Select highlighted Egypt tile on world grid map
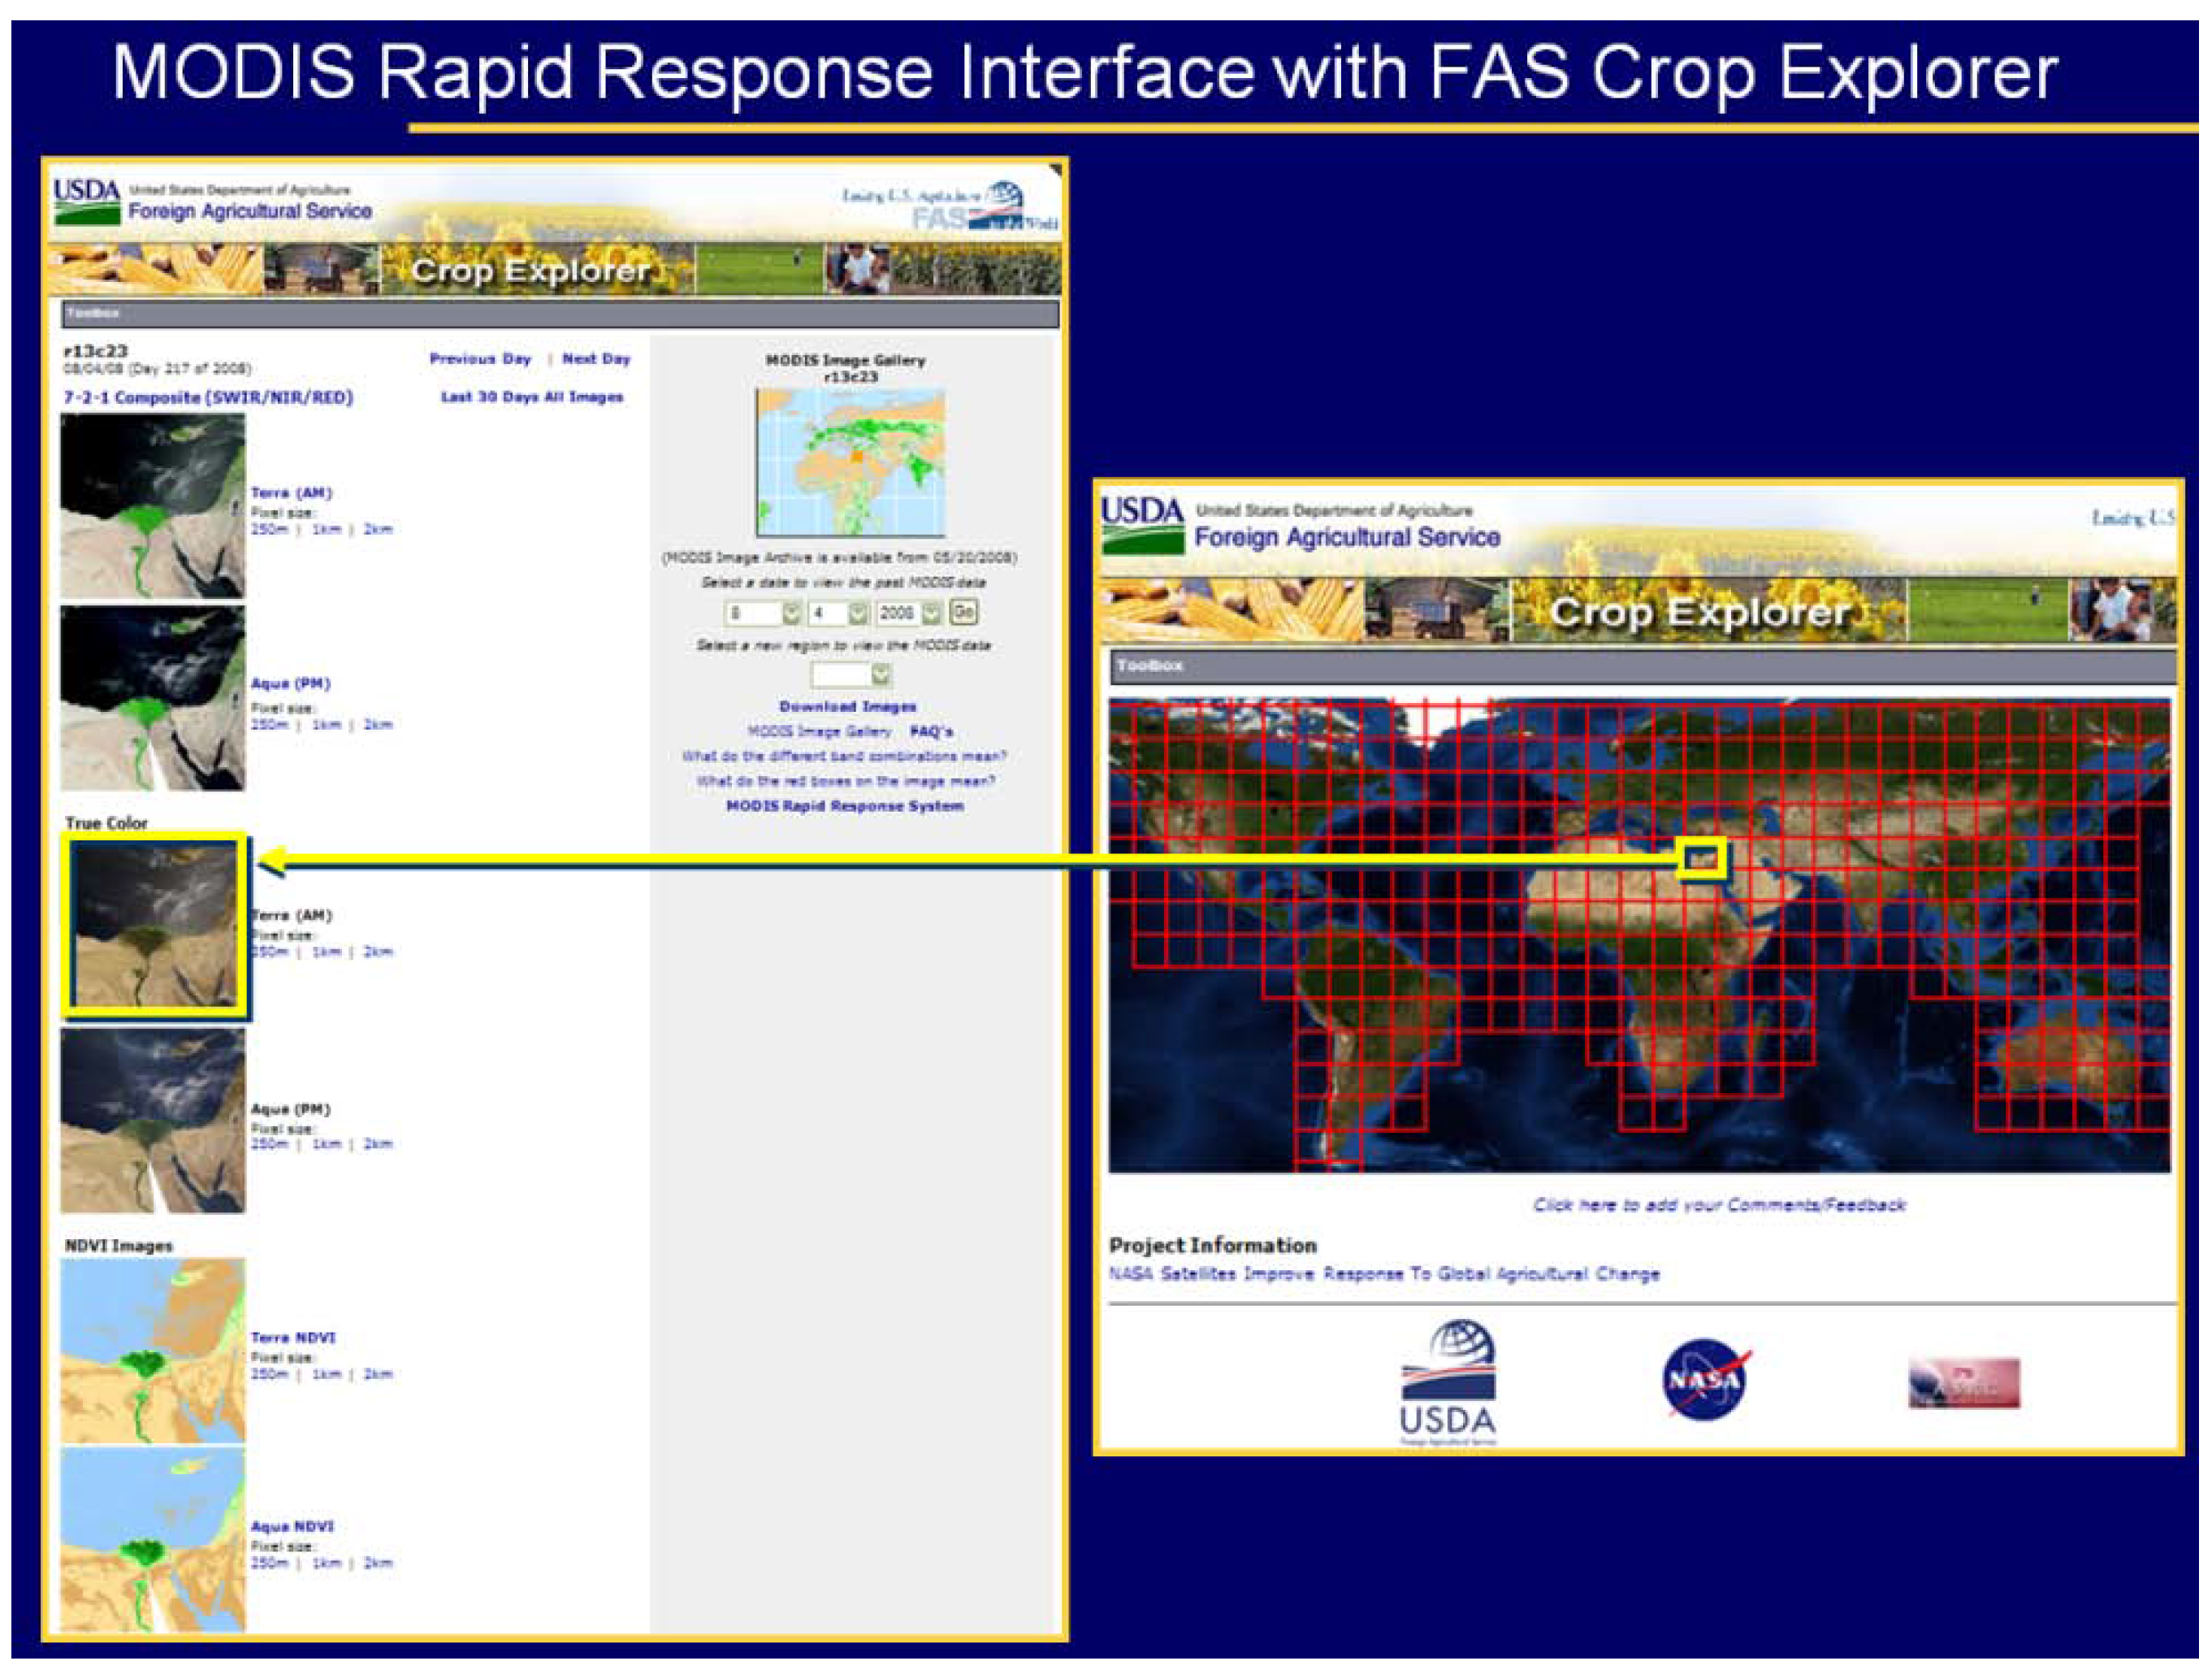 [x=1702, y=858]
